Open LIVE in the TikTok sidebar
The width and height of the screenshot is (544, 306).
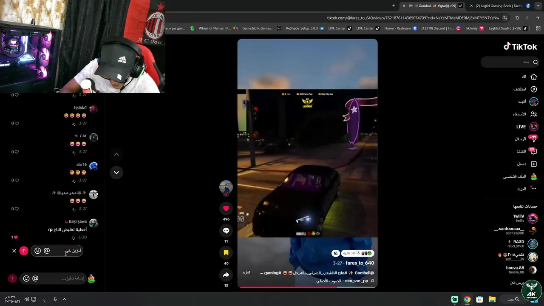click(527, 127)
